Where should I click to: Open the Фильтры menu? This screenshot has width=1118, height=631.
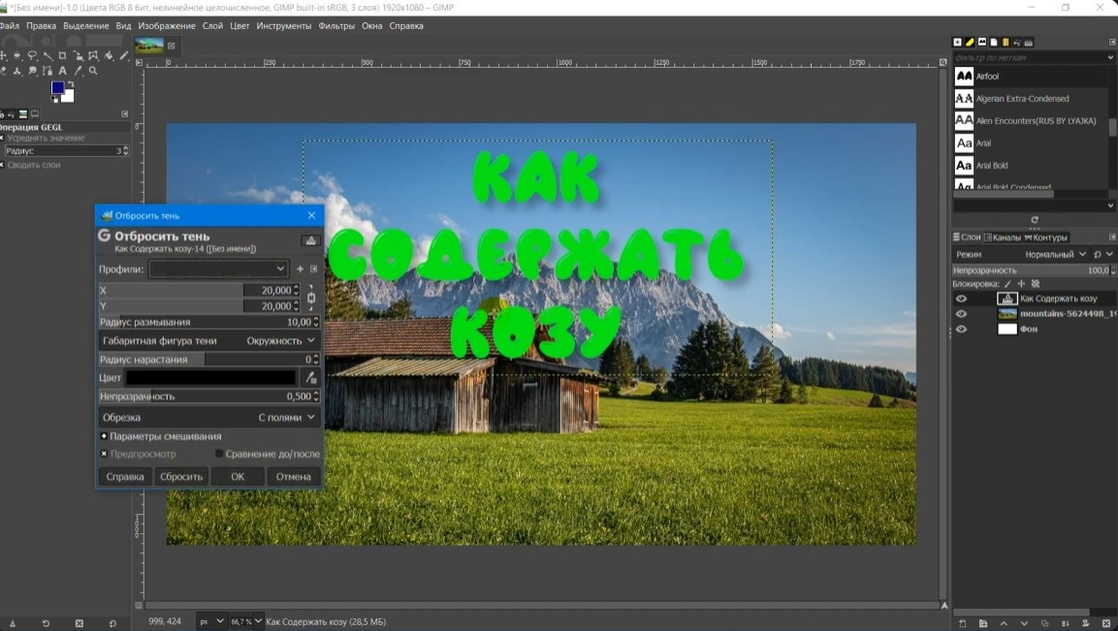click(x=336, y=25)
